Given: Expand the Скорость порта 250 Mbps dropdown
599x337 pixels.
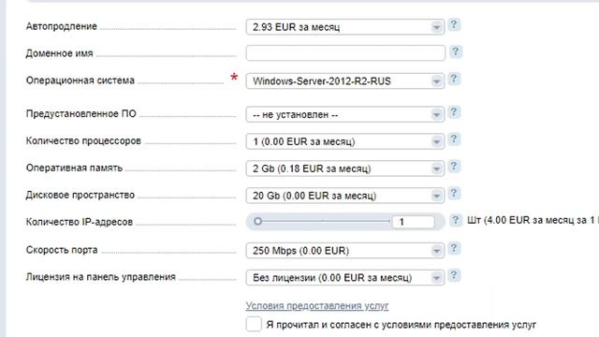Looking at the screenshot, I should 345,251.
